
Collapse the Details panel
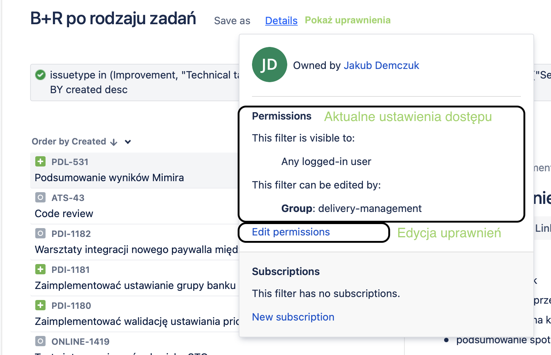tap(281, 21)
